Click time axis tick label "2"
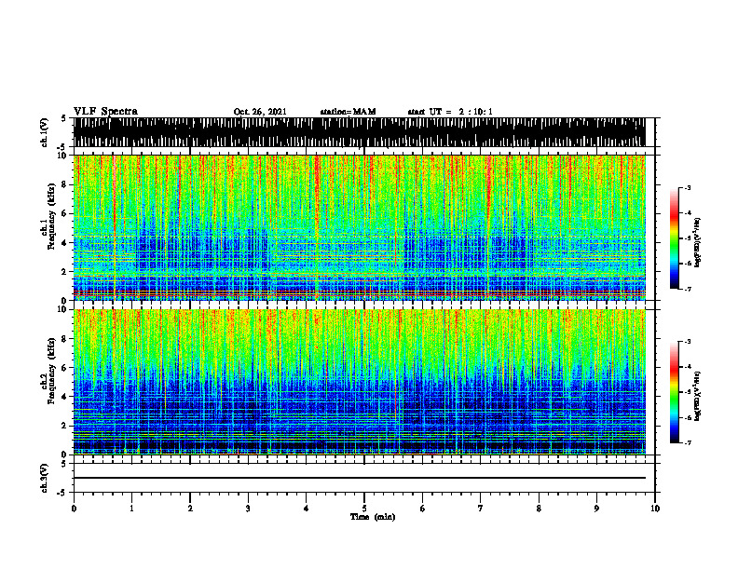Screen dimensions: 738x570 [x=190, y=509]
